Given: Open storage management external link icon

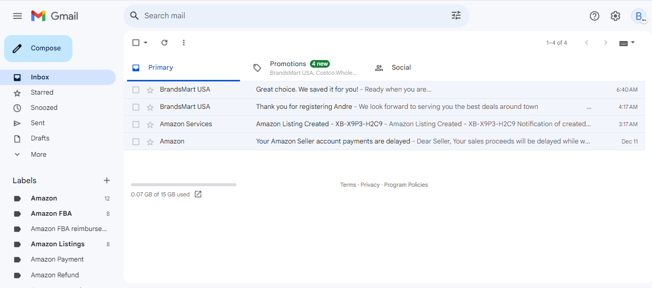Looking at the screenshot, I should pos(198,194).
